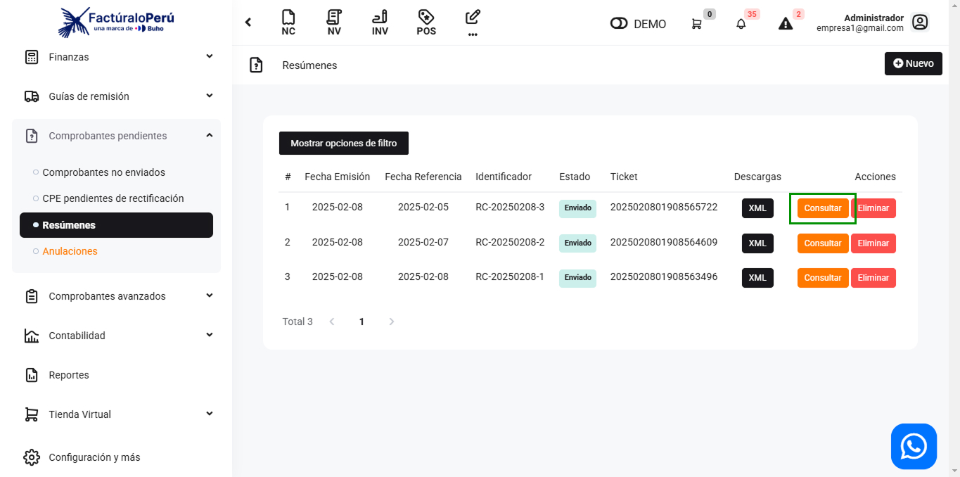Download XML for RC-20250208-2
Image resolution: width=960 pixels, height=477 pixels.
757,243
